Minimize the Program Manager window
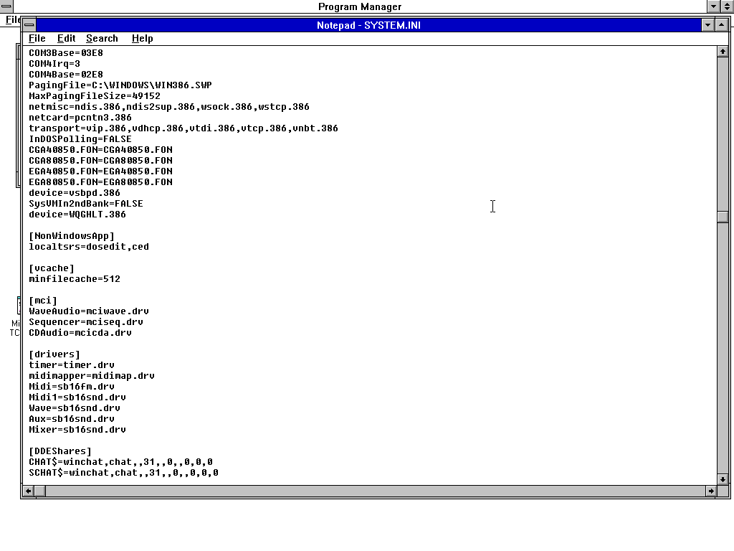This screenshot has height=551, width=734. coord(713,6)
